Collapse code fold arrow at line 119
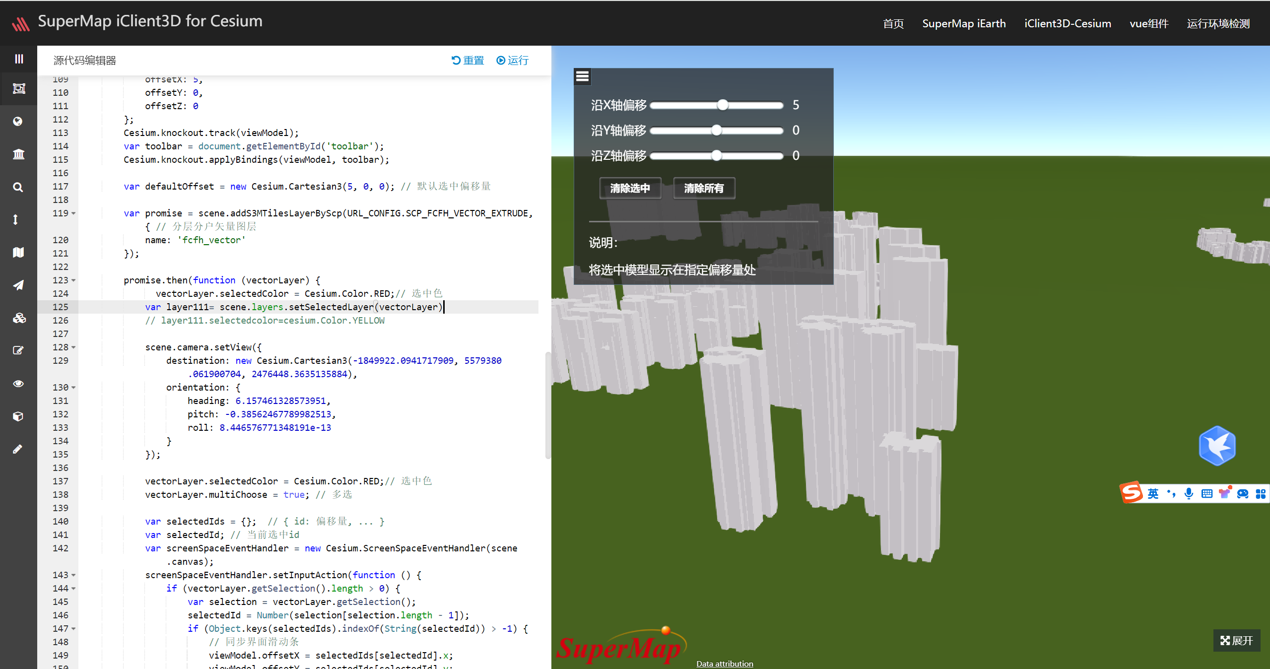Image resolution: width=1270 pixels, height=669 pixels. pos(73,213)
